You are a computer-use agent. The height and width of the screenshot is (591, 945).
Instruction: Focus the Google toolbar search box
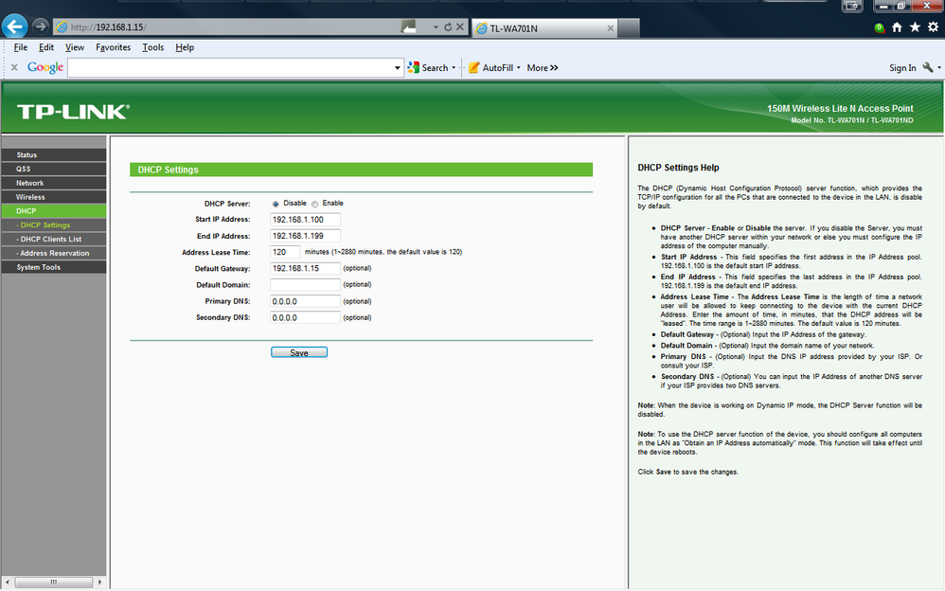tap(229, 67)
